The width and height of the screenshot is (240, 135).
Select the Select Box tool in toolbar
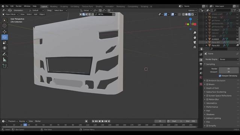[x=4, y=20]
